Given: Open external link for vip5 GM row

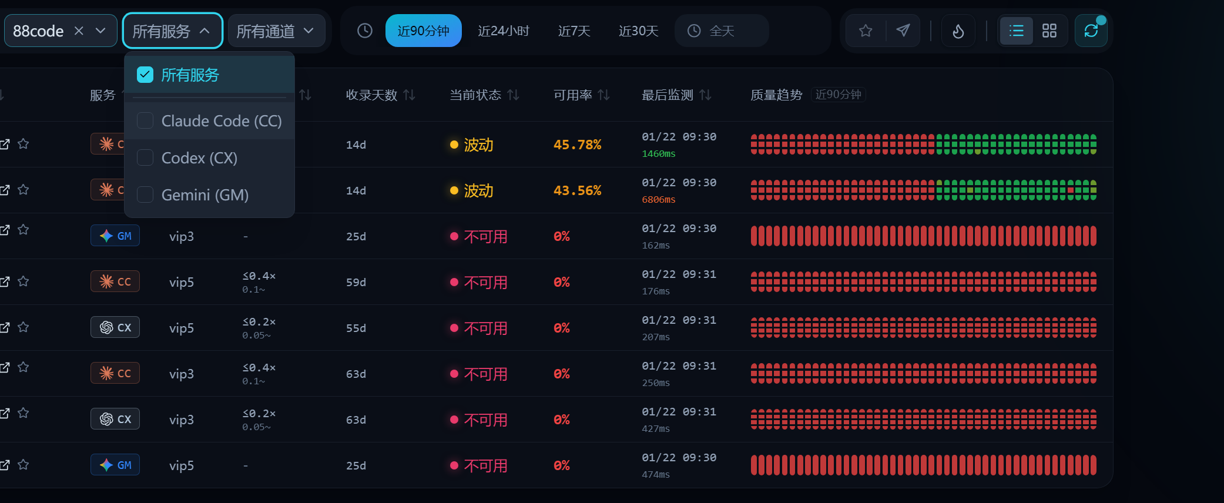Looking at the screenshot, I should pos(4,465).
